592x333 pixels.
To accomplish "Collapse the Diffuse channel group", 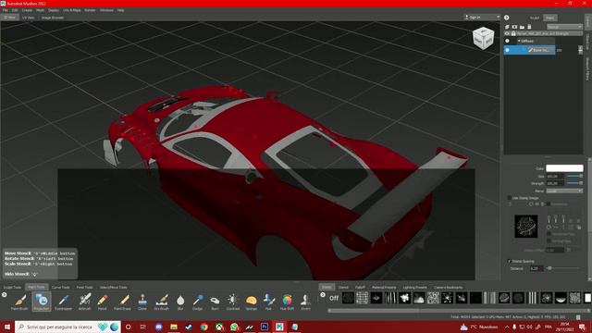I will tap(519, 41).
